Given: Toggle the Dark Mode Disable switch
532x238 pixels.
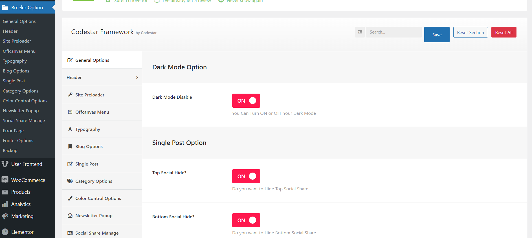Looking at the screenshot, I should tap(246, 101).
